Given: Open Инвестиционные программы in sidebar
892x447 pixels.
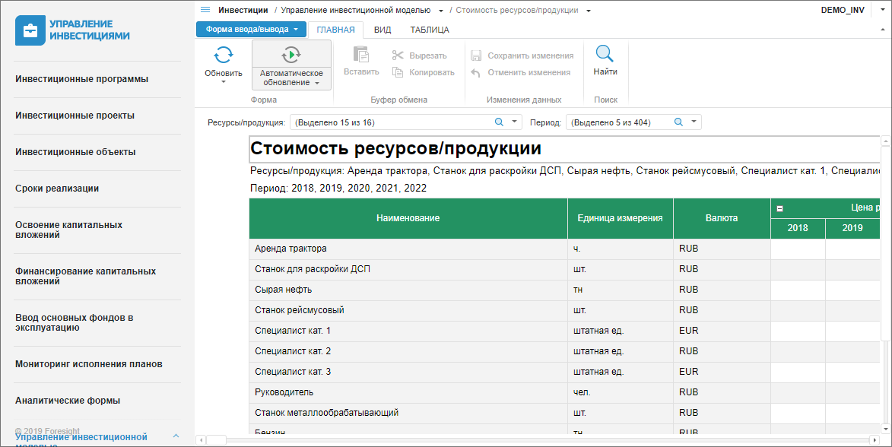Looking at the screenshot, I should (x=81, y=79).
